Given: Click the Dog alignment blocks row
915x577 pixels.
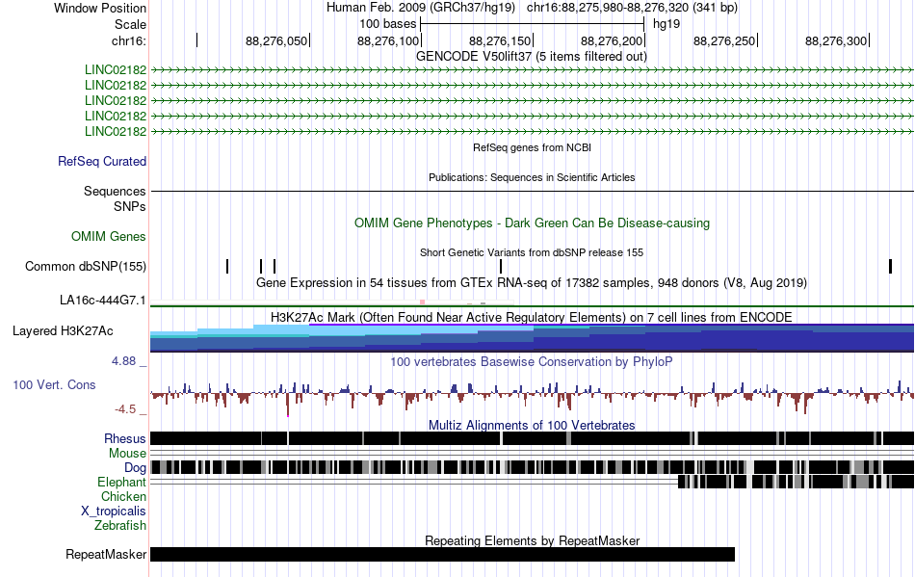Looking at the screenshot, I should click(533, 467).
